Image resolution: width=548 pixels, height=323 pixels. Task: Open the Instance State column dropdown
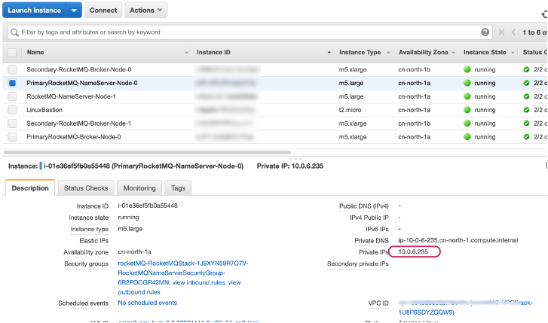pos(513,53)
